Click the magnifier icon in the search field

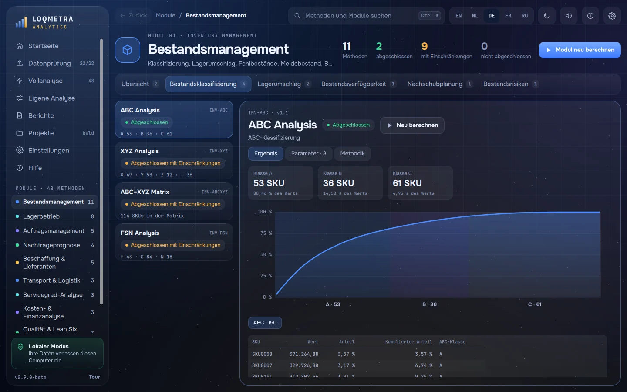(x=297, y=16)
